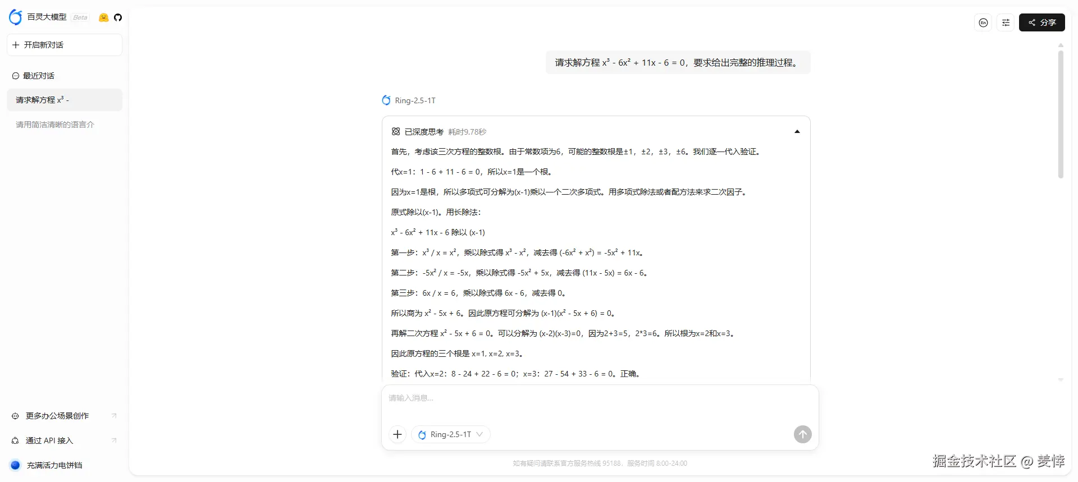Click the 耗时9.78秒 text
This screenshot has width=1078, height=482.
tap(467, 132)
